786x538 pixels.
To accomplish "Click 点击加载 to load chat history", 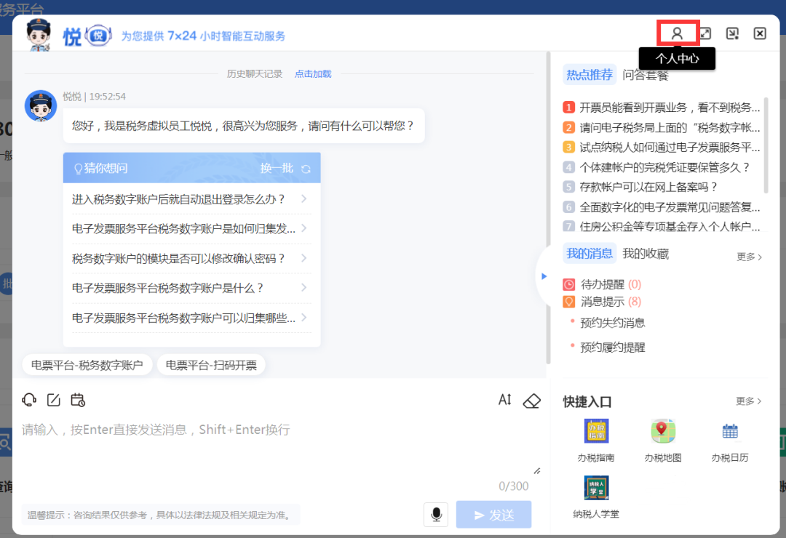I will pyautogui.click(x=313, y=73).
